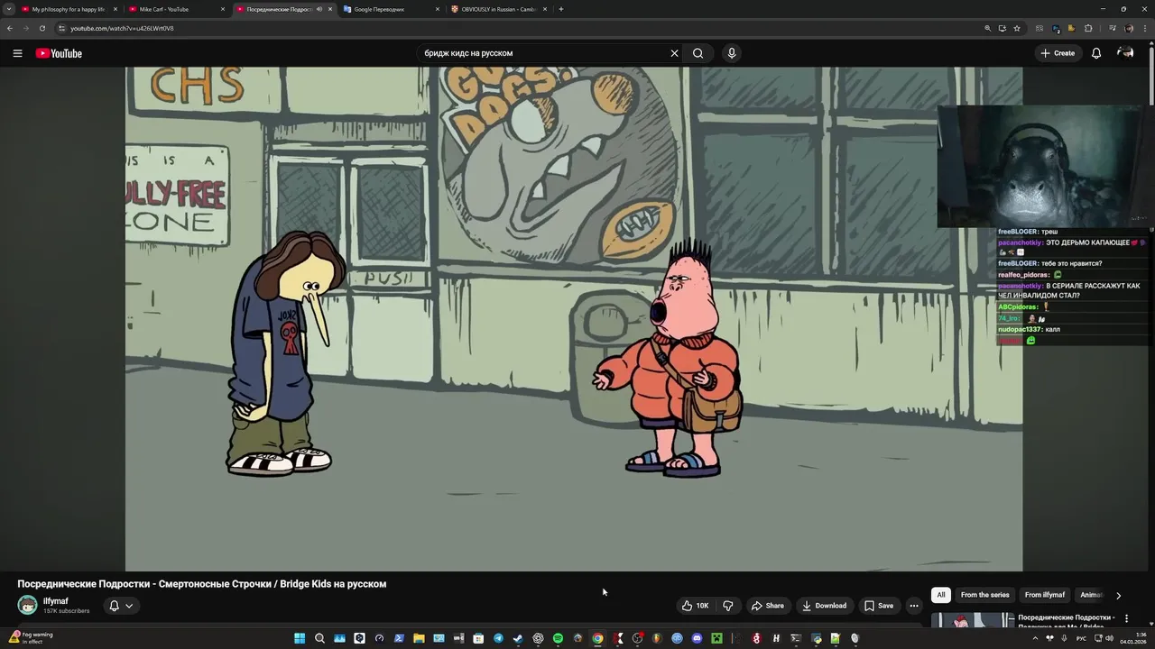Close the Google Переводчик tab
Image resolution: width=1155 pixels, height=649 pixels.
click(x=438, y=9)
